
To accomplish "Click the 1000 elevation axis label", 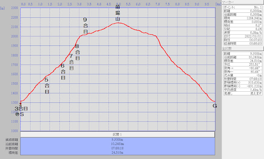I will tap(14, 131).
